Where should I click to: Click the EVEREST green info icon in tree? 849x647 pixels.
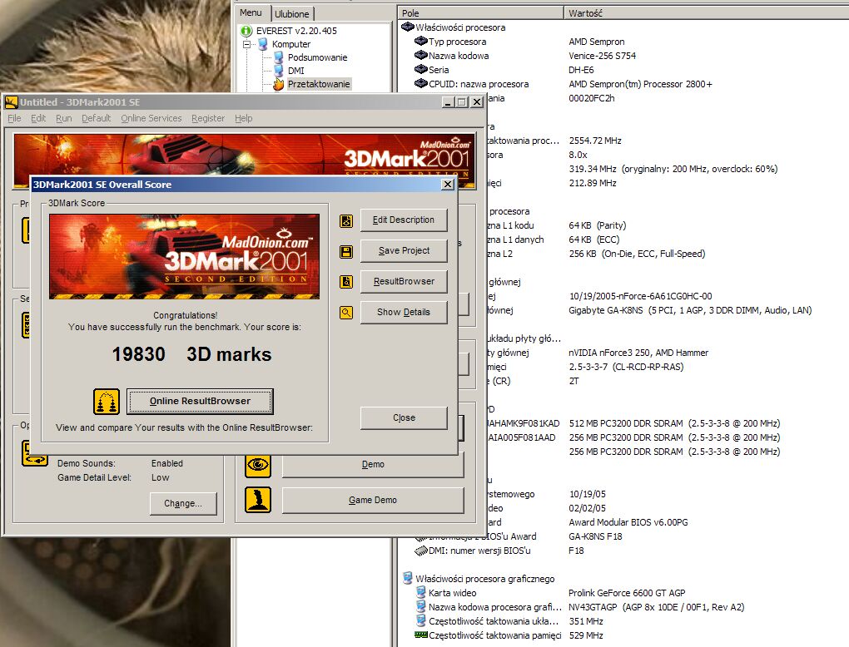(x=246, y=32)
